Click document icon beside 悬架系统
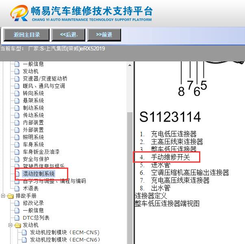 (17, 101)
